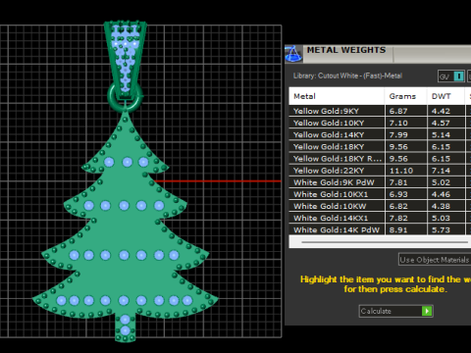Select the METAL WEIGHTS tab title
This screenshot has height=353, width=471.
point(346,50)
